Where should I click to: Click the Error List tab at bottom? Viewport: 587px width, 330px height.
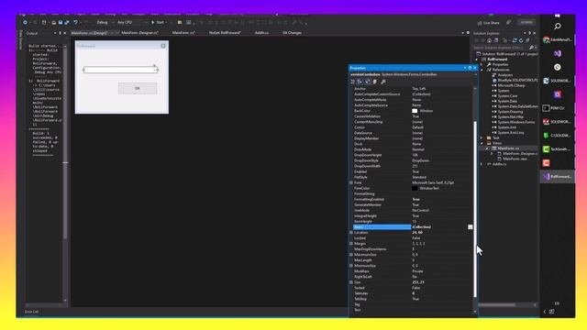[x=31, y=312]
